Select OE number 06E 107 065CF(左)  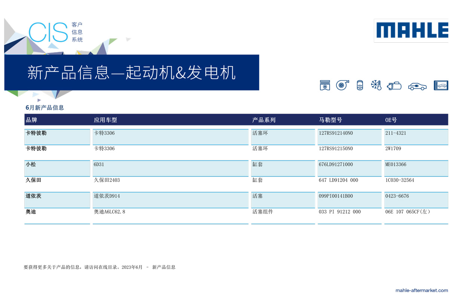tap(408, 212)
